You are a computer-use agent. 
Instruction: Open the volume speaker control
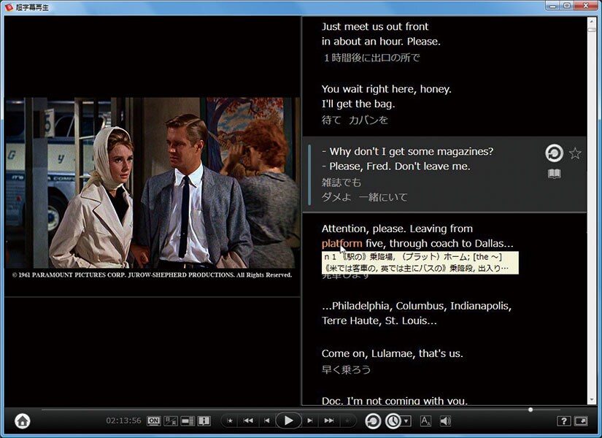(x=445, y=421)
